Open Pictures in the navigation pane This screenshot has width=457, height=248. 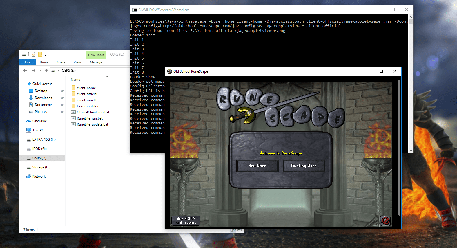41,112
